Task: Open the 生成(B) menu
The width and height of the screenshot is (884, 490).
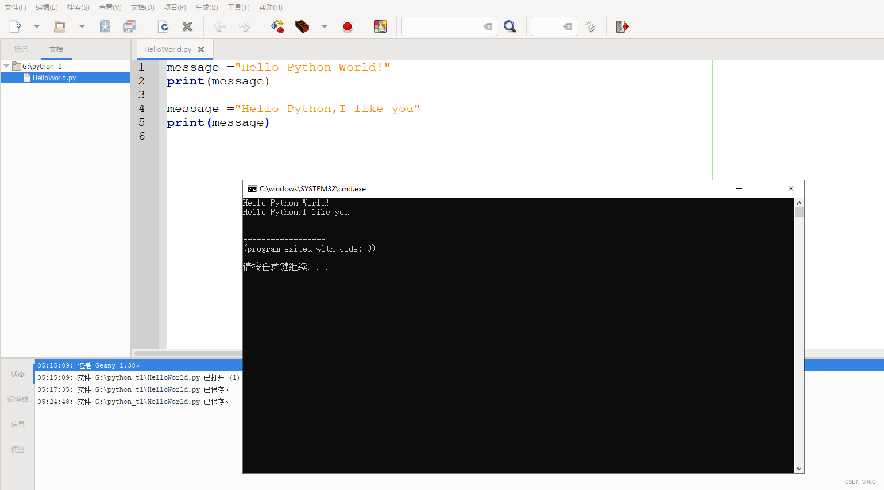Action: pyautogui.click(x=207, y=7)
